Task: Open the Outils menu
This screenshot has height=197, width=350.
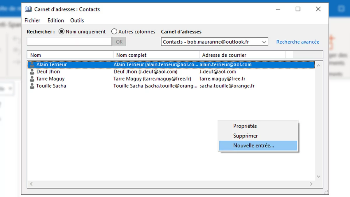Action: click(x=77, y=20)
